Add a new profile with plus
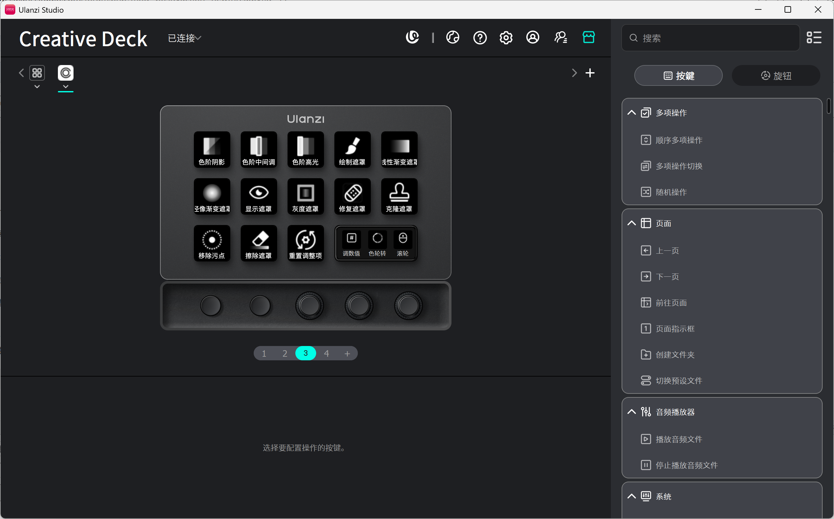Viewport: 834px width, 519px height. [590, 73]
